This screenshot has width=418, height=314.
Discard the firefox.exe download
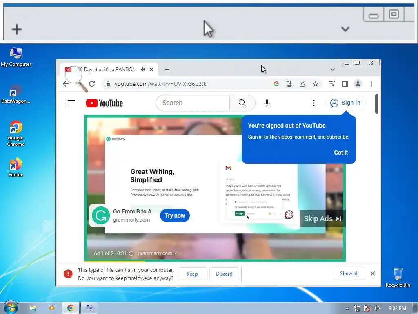(224, 274)
